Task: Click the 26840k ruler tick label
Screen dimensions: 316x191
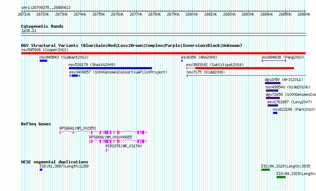Action: tap(267, 14)
